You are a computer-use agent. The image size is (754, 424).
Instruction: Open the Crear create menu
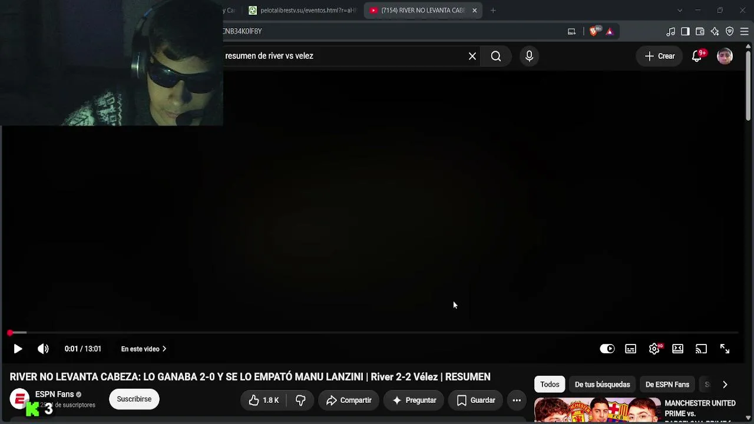point(660,56)
